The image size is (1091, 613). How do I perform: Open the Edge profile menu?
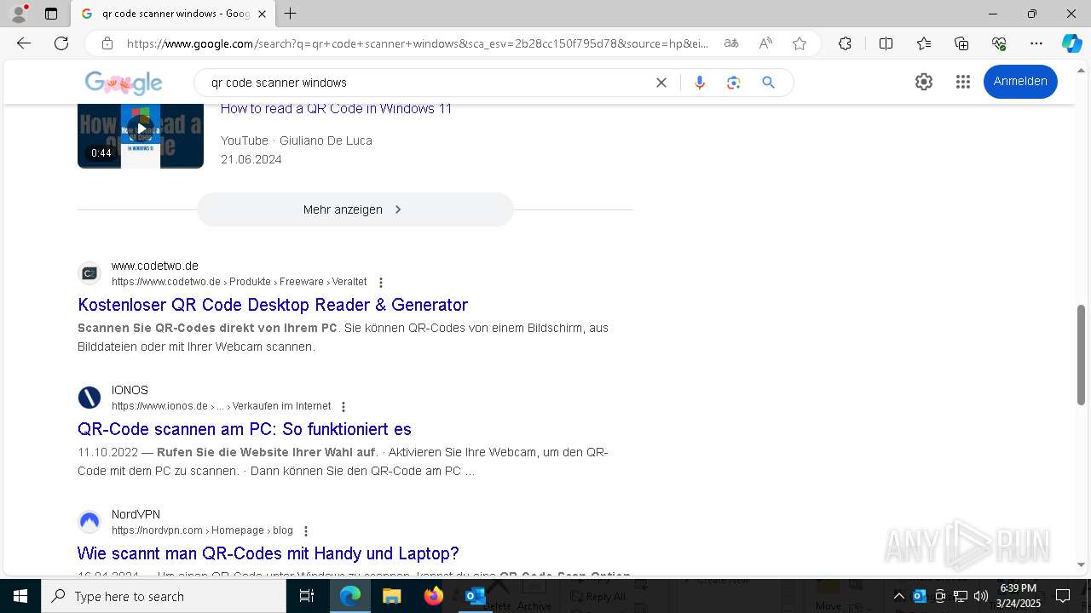(19, 14)
